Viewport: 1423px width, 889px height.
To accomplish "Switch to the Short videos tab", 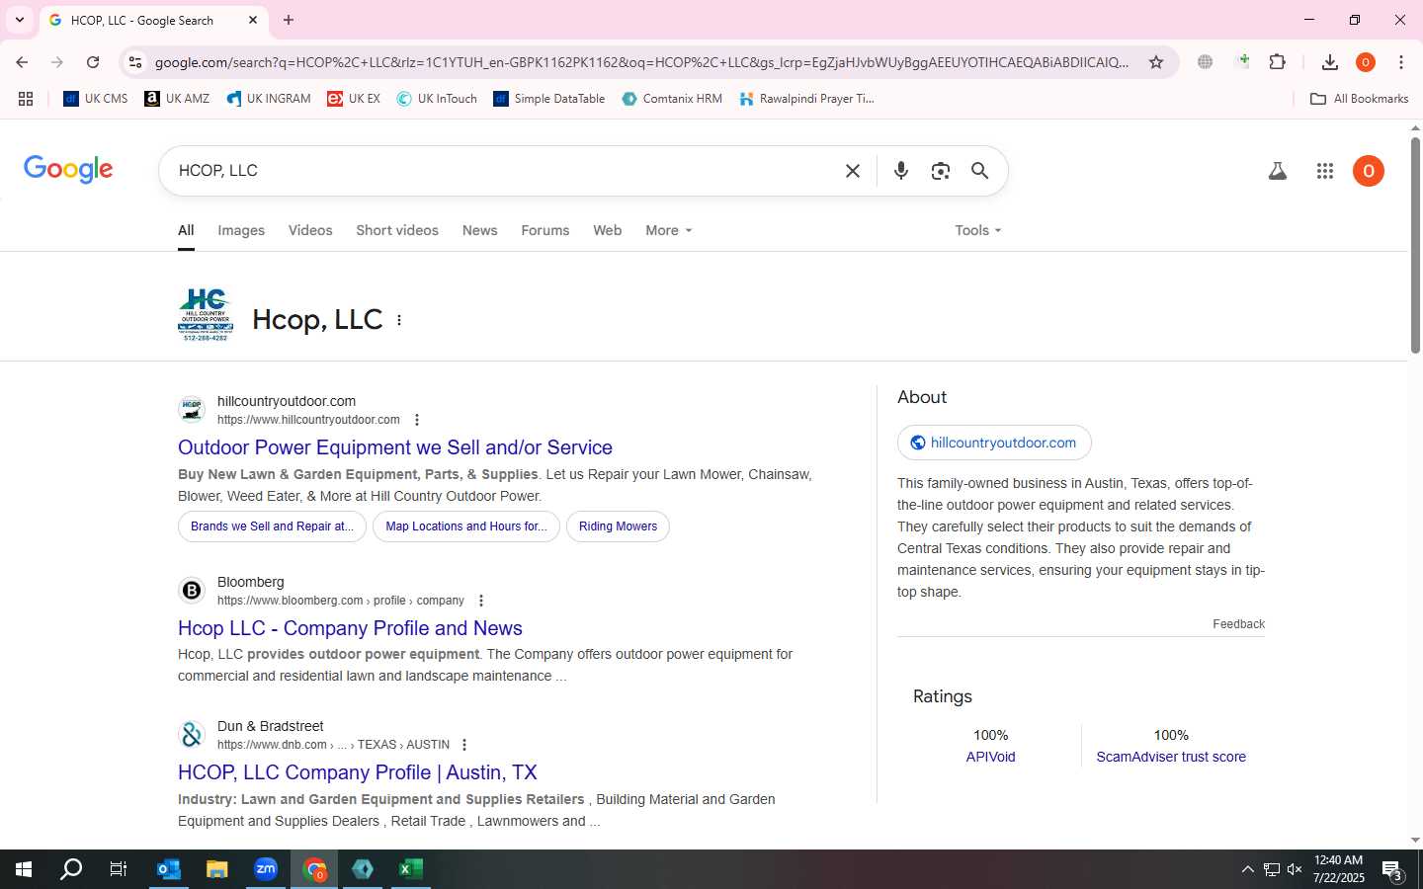I will click(x=397, y=230).
